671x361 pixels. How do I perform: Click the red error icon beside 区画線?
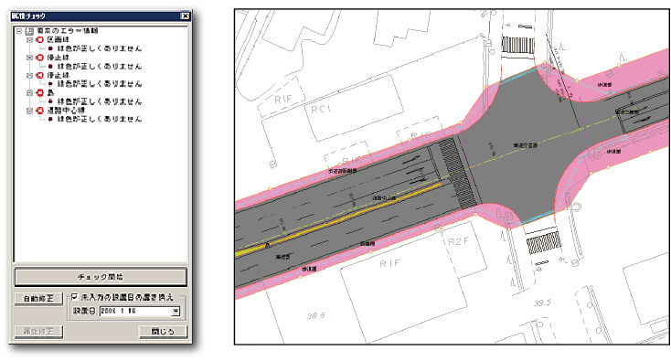(x=40, y=40)
